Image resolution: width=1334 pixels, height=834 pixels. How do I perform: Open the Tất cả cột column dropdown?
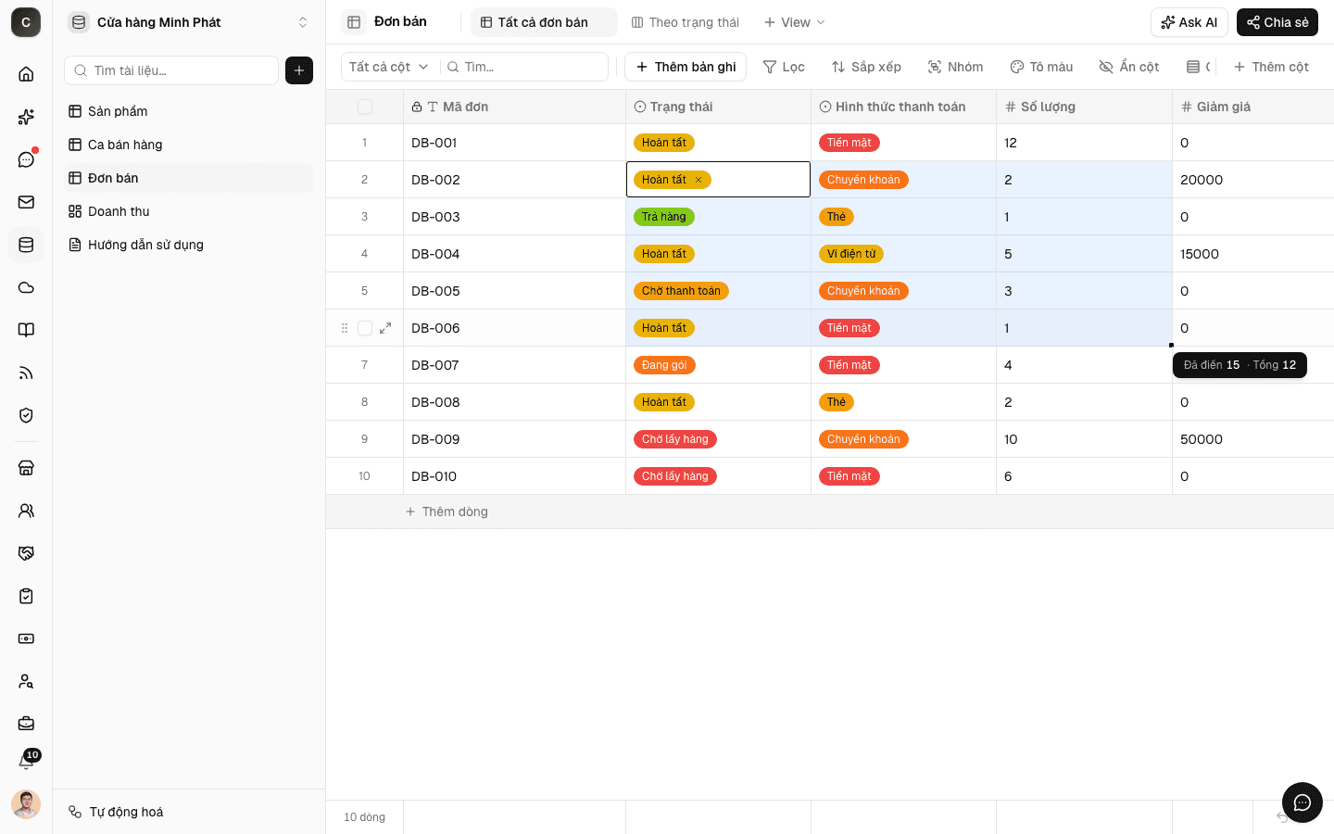coord(389,67)
